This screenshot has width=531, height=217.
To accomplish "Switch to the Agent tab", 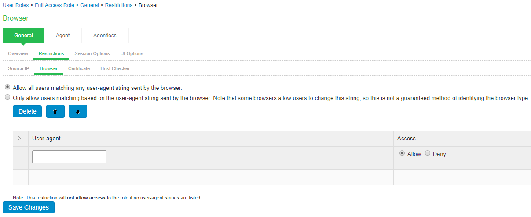I will click(63, 36).
